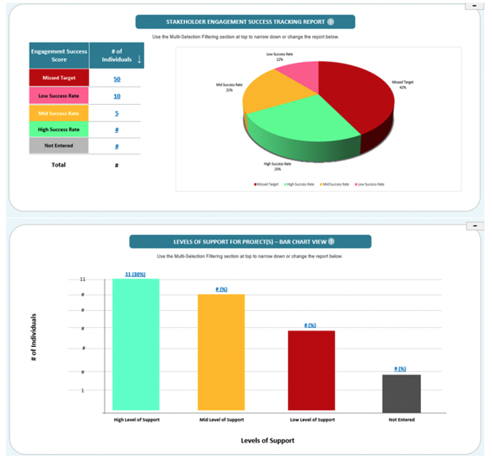This screenshot has width=492, height=460.
Task: Select the Missed Target red label cell
Action: click(x=59, y=77)
